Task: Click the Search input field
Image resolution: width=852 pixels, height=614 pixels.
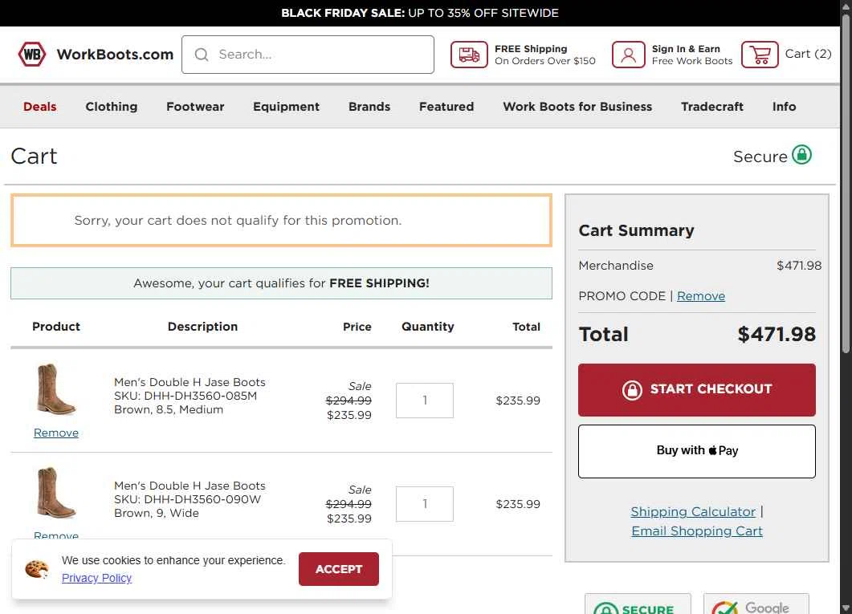Action: pyautogui.click(x=308, y=55)
